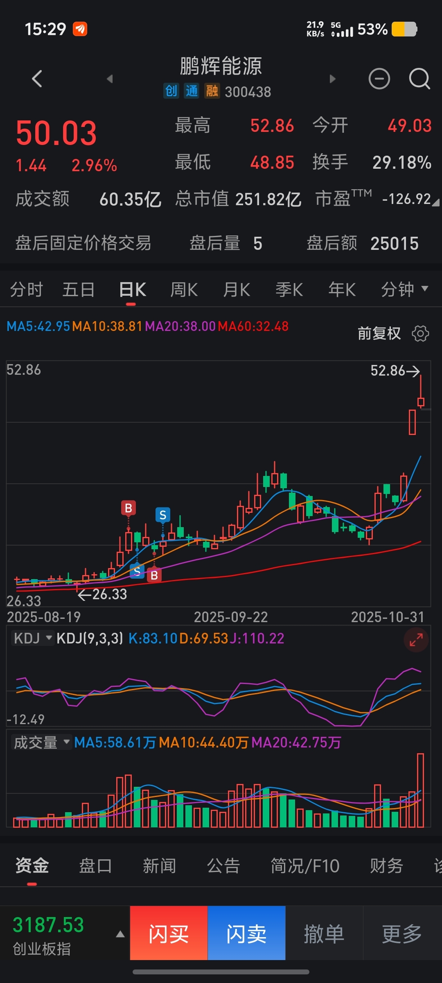Tap the blue 创 board tag
The image size is (442, 983).
pos(171,91)
